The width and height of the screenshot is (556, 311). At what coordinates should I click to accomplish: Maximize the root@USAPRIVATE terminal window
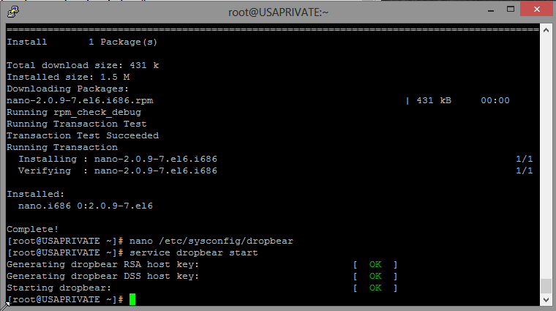click(510, 10)
